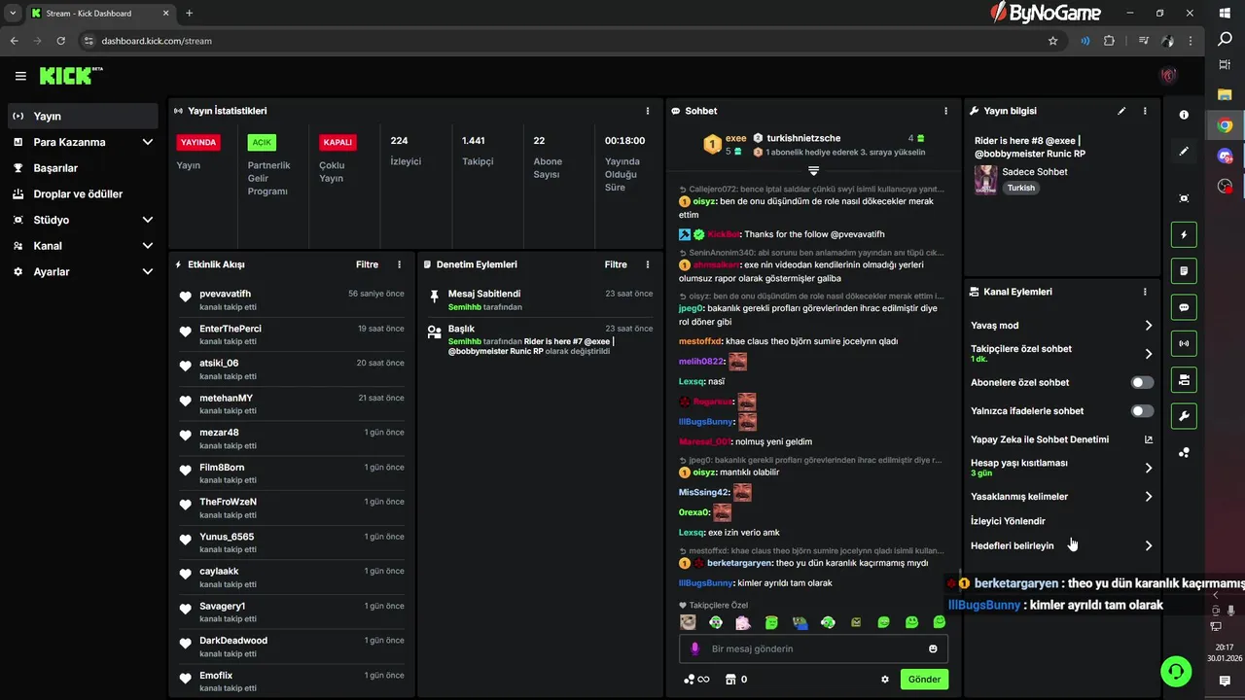
Task: Open the info icon in the right sidebar
Action: tap(1184, 115)
